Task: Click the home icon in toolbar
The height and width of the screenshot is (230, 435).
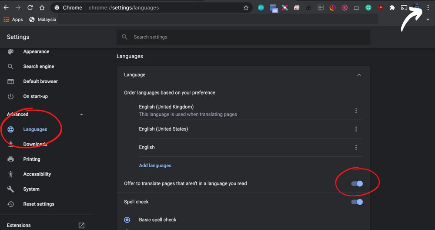Action: [x=42, y=7]
